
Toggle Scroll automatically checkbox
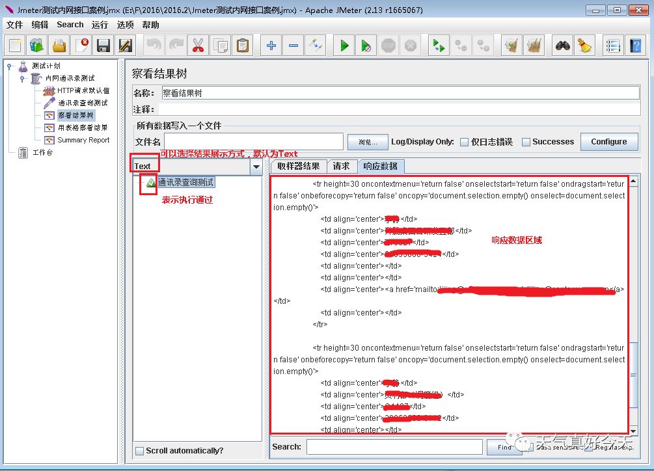[140, 451]
